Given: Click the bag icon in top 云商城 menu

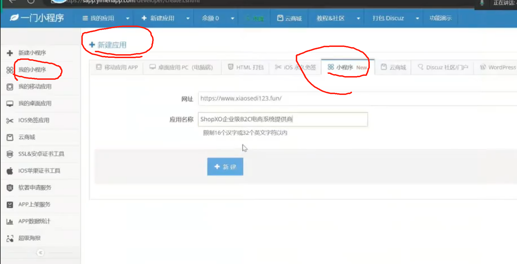Looking at the screenshot, I should [280, 18].
